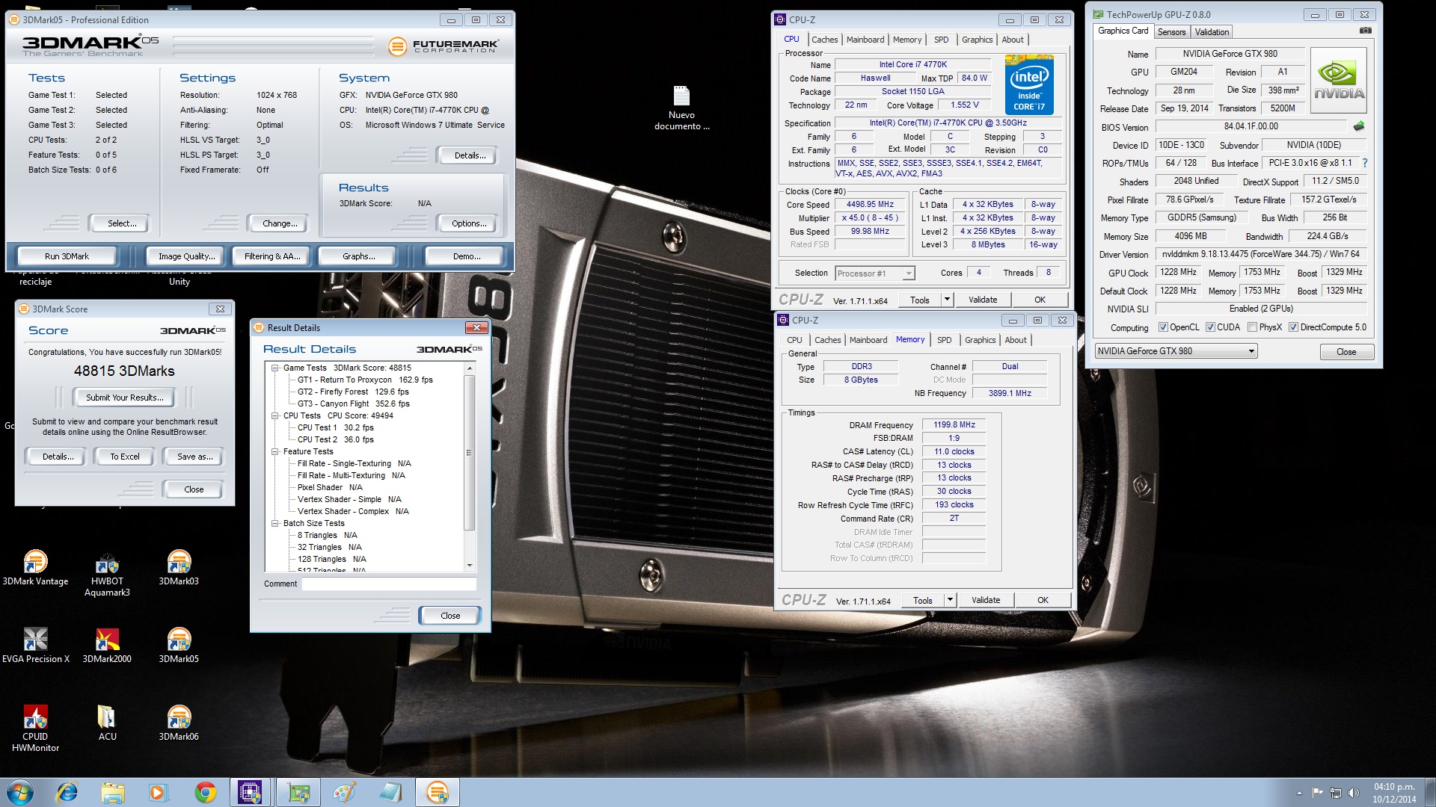Select the EVGA Precision X desktop icon
1436x807 pixels.
click(x=35, y=646)
